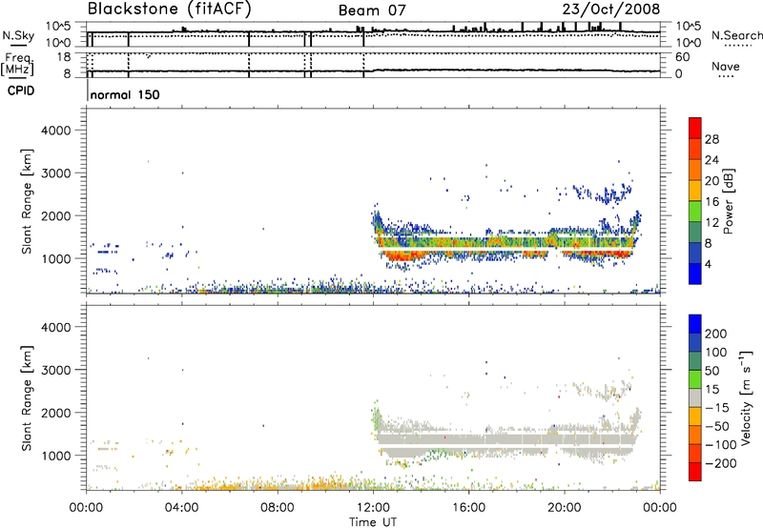This screenshot has height=528, width=763.
Task: Click the CPID label
Action: 21,91
